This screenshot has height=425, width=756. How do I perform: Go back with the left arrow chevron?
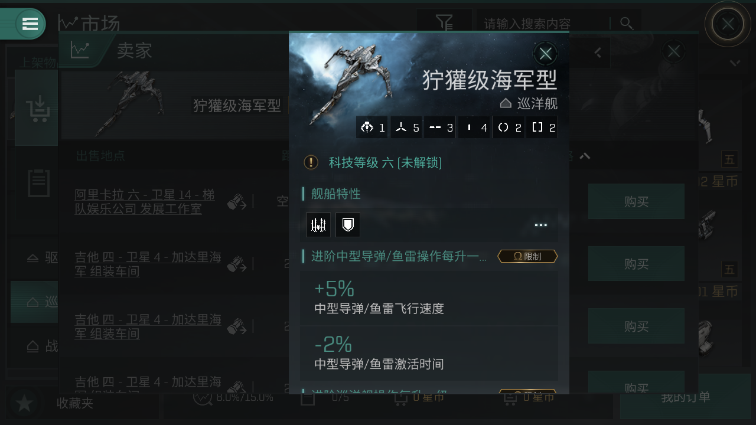[x=598, y=53]
